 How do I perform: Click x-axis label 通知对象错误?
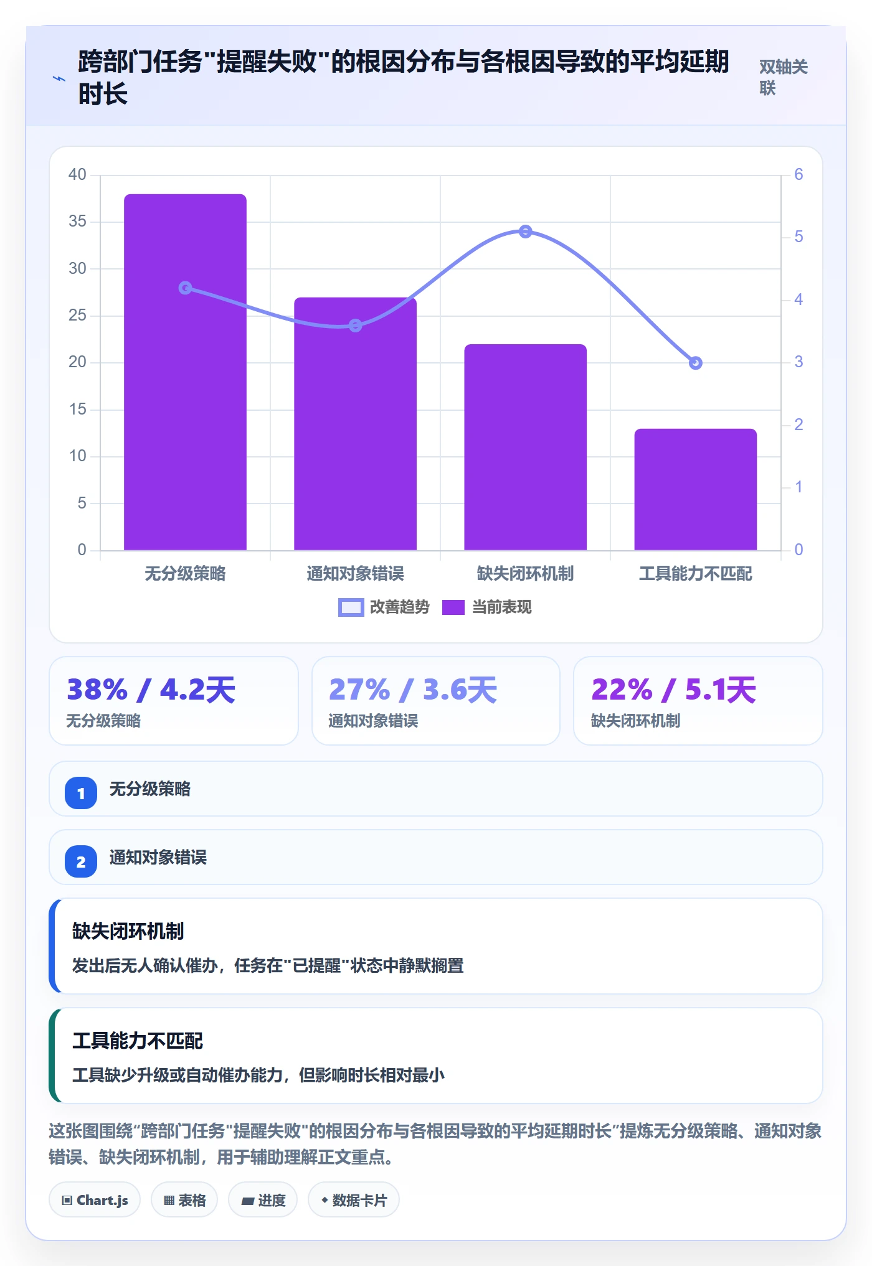point(355,573)
